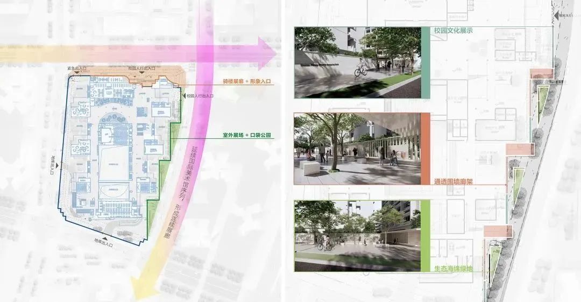The height and width of the screenshot is (302, 581).
Task: Pick the teal color bar beside top rendering
Action: [425, 62]
